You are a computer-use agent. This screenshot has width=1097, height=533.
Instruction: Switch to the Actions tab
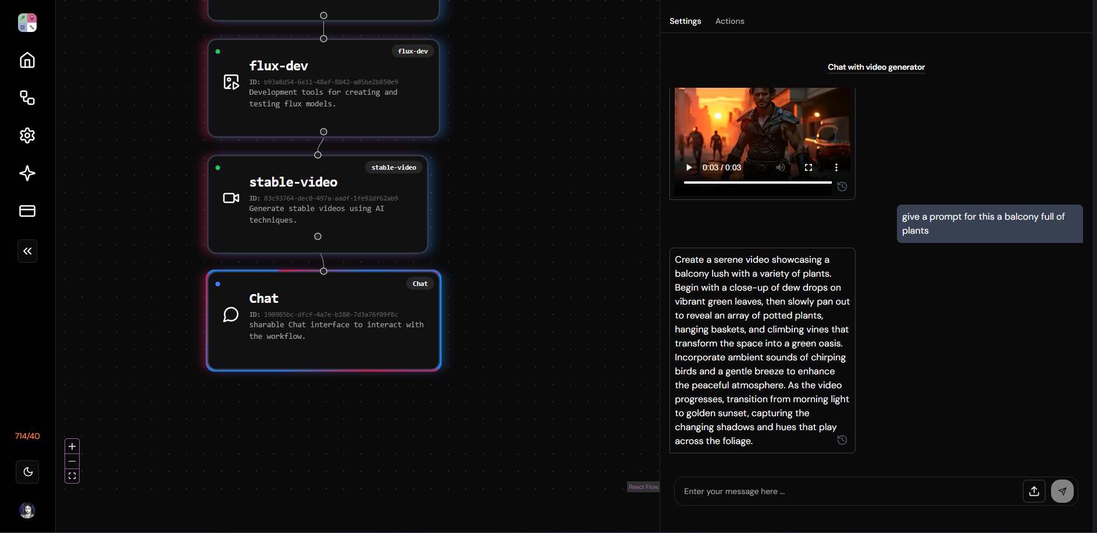pyautogui.click(x=729, y=21)
